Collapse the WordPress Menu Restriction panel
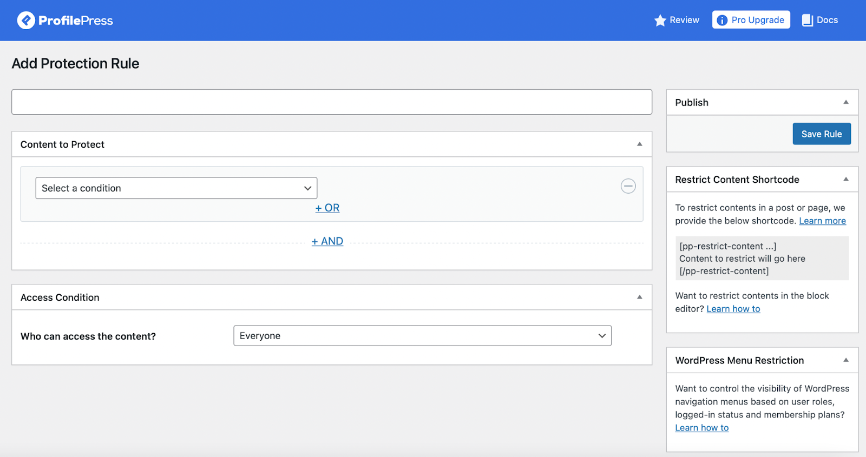 846,360
